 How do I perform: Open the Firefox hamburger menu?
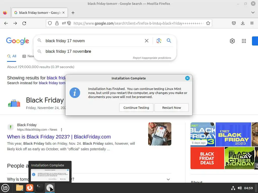click(252, 23)
